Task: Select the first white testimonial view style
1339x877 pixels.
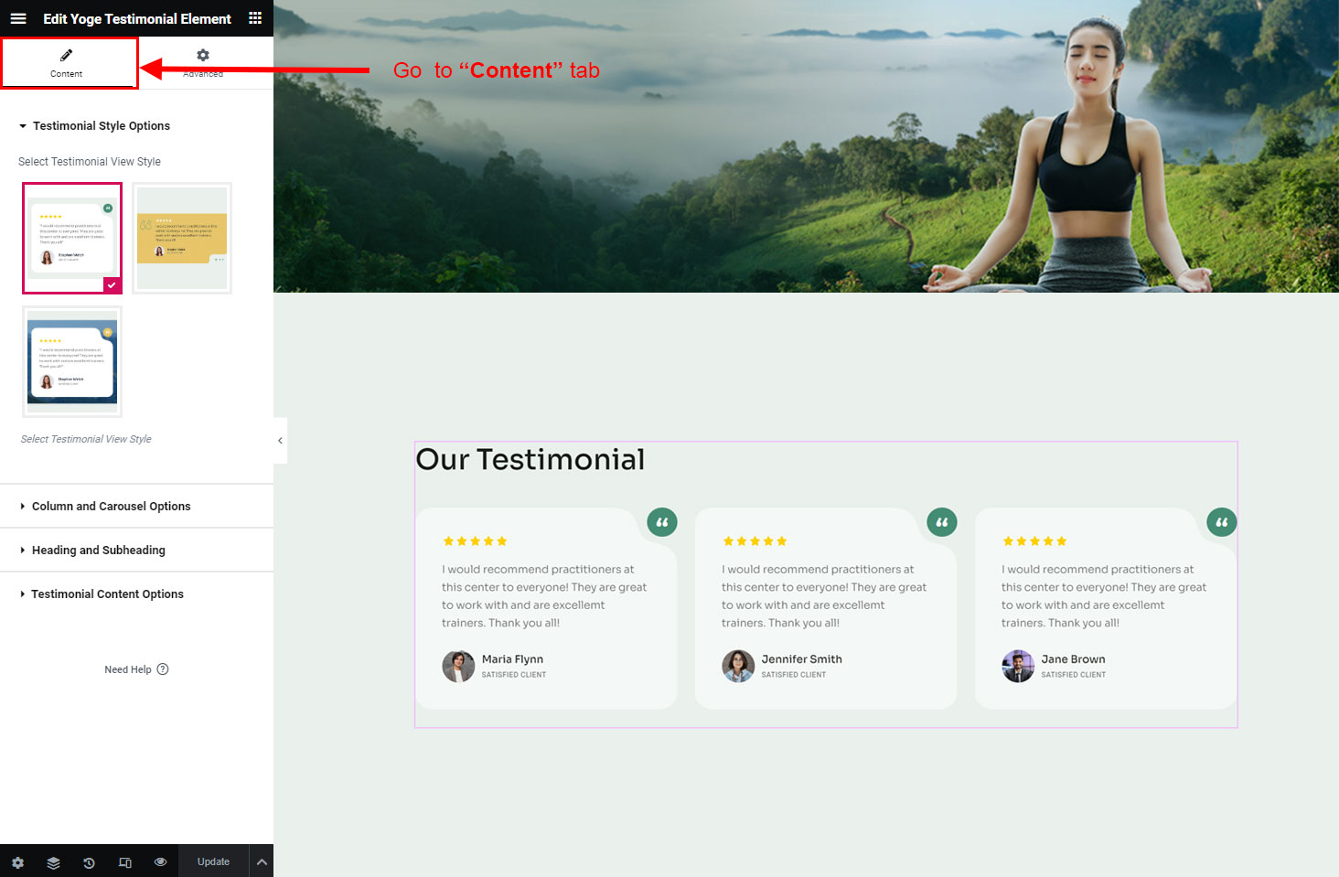Action: (72, 238)
